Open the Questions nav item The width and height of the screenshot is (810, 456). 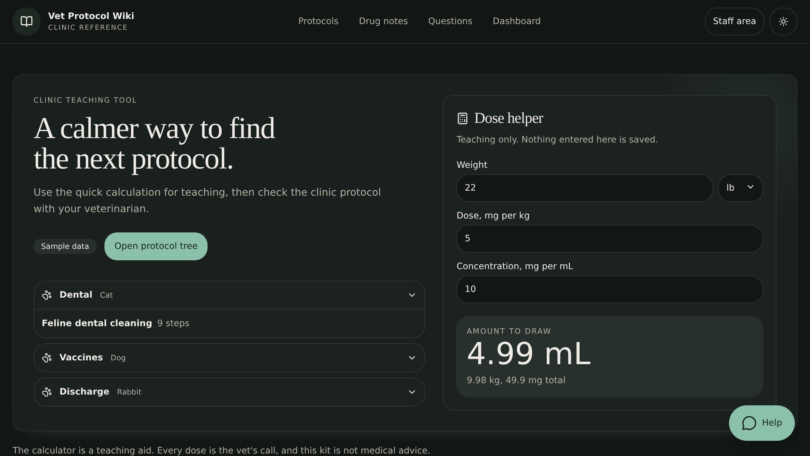point(450,21)
